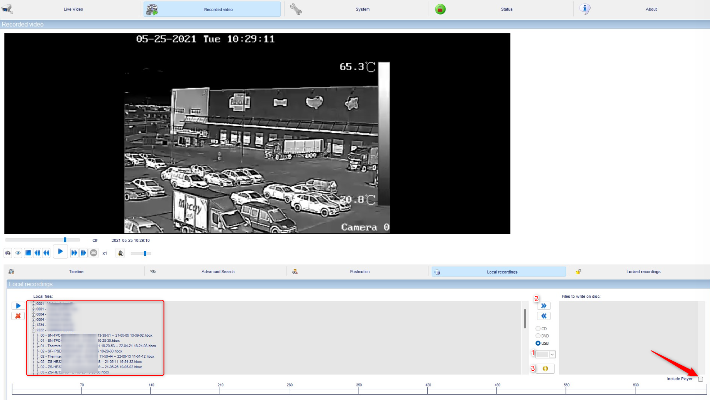The height and width of the screenshot is (400, 710).
Task: Enable the Include Player checkbox
Action: coord(700,379)
